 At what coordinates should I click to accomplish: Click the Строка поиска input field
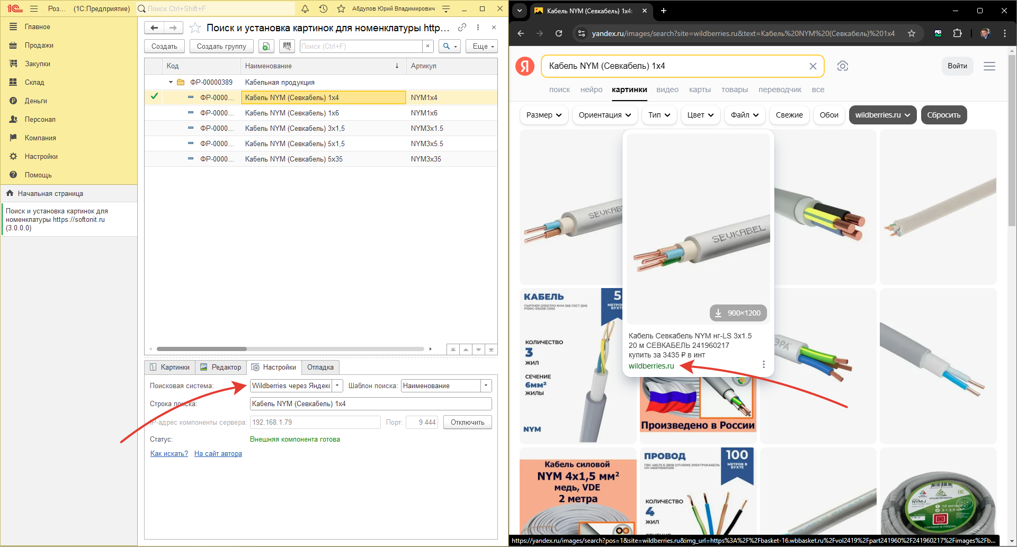370,404
